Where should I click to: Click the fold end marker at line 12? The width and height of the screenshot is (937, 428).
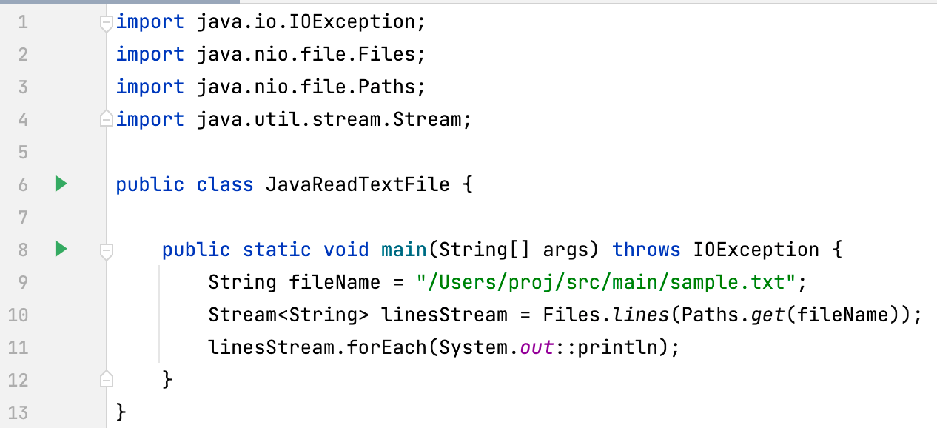tap(106, 380)
